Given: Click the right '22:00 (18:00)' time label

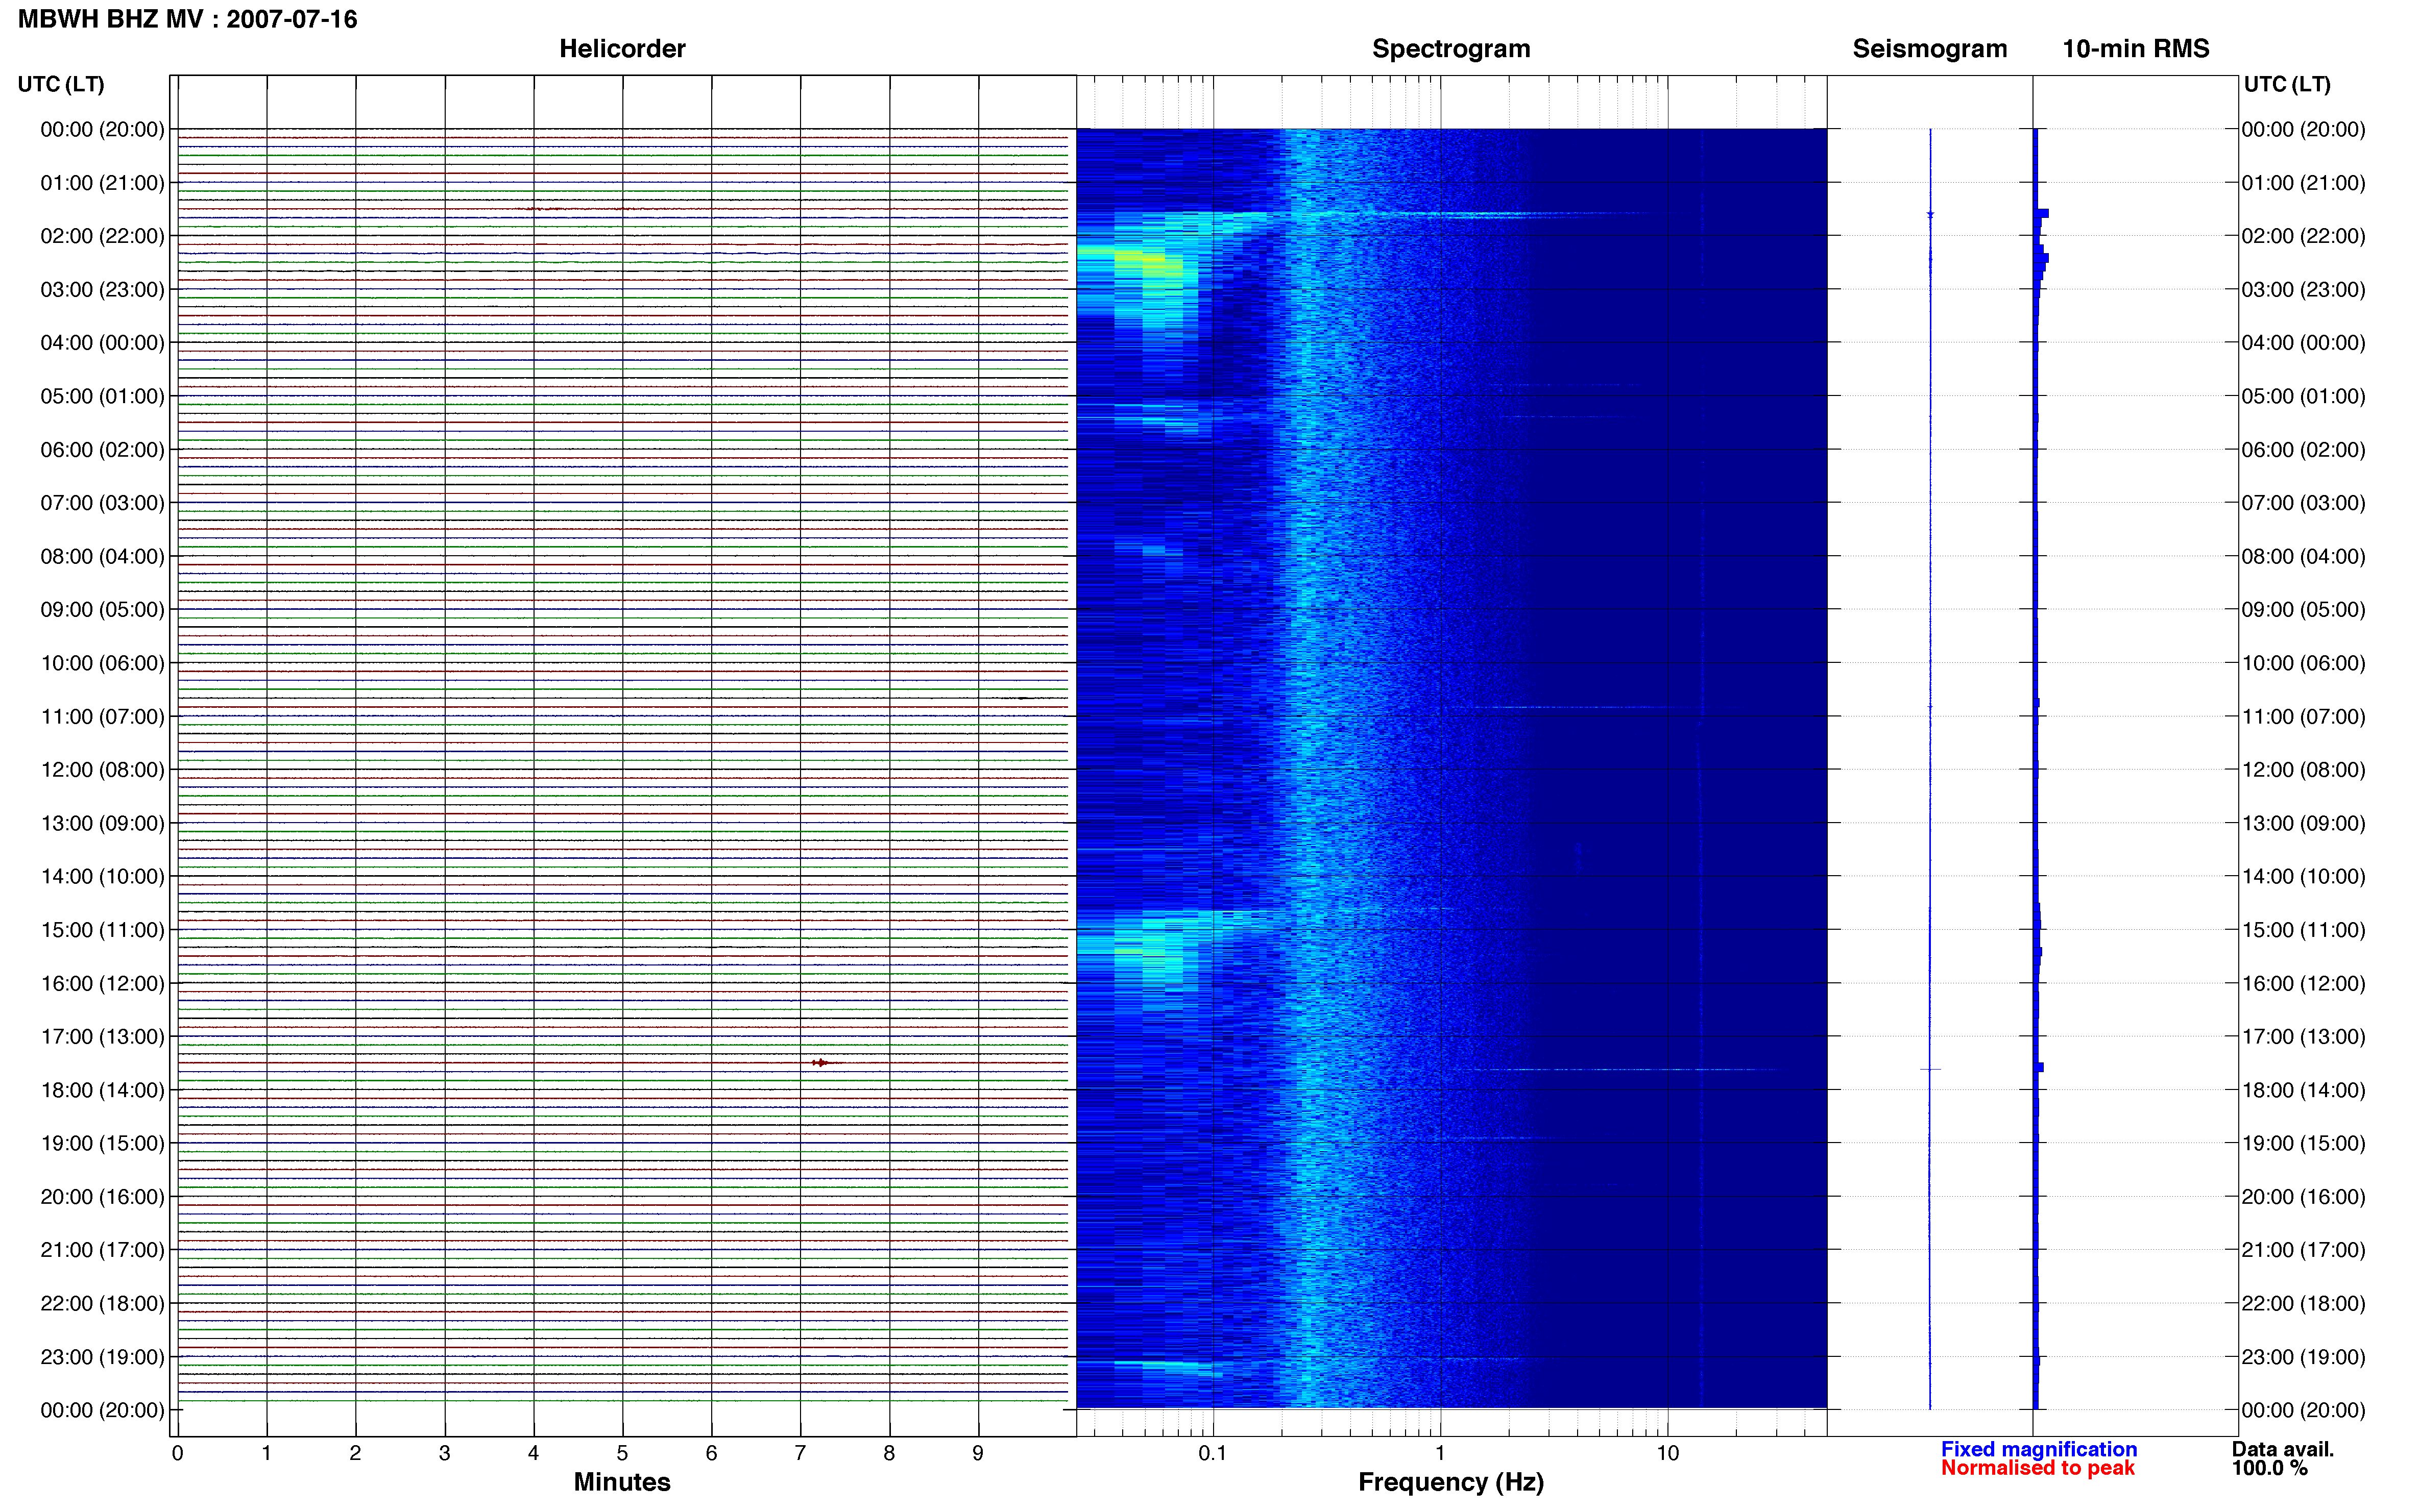Looking at the screenshot, I should point(2303,1303).
